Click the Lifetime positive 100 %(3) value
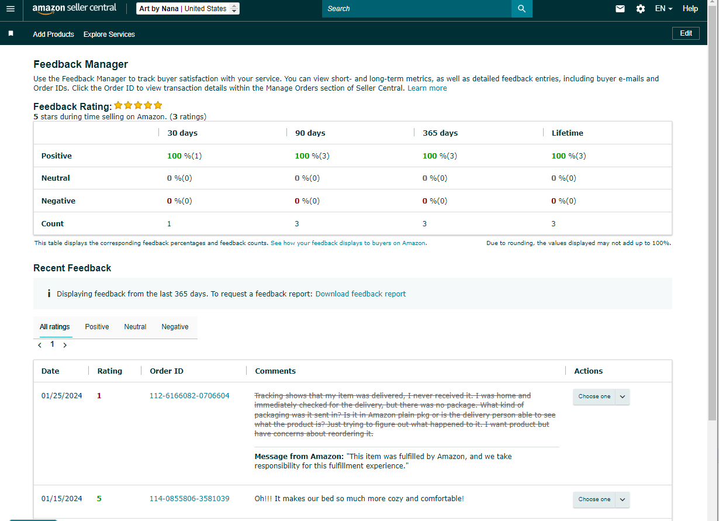The image size is (719, 521). tap(569, 156)
